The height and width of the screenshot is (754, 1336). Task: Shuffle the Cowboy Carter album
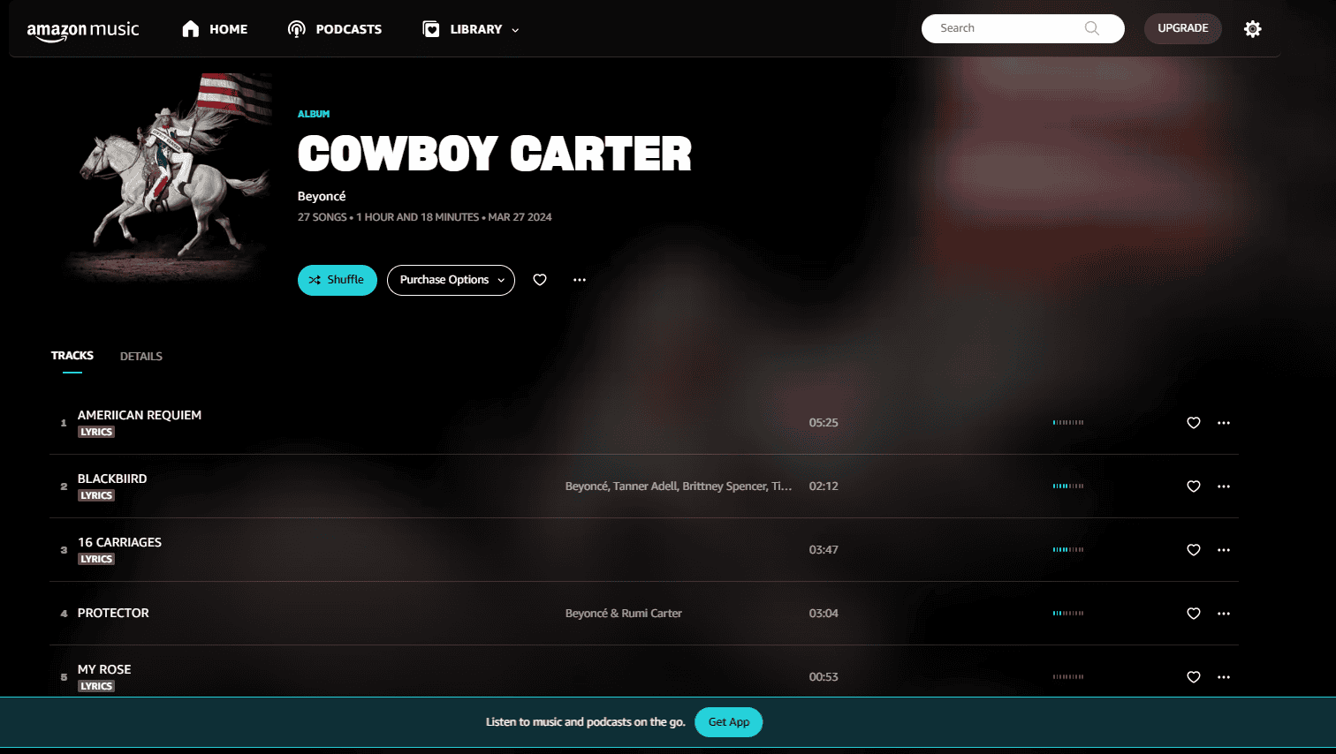(338, 280)
